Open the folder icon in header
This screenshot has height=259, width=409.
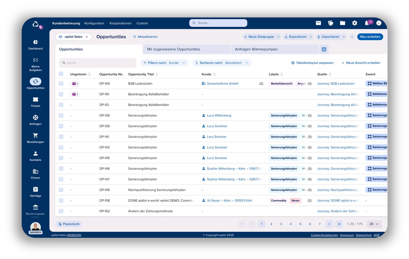[x=343, y=23]
